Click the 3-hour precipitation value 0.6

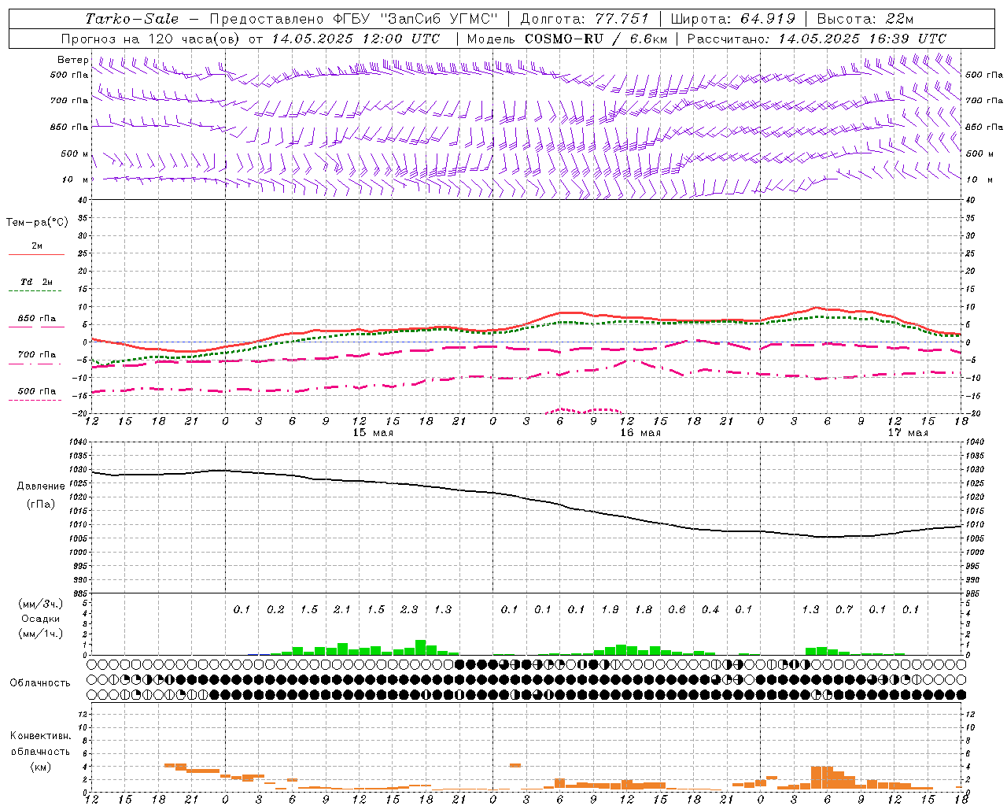[677, 609]
